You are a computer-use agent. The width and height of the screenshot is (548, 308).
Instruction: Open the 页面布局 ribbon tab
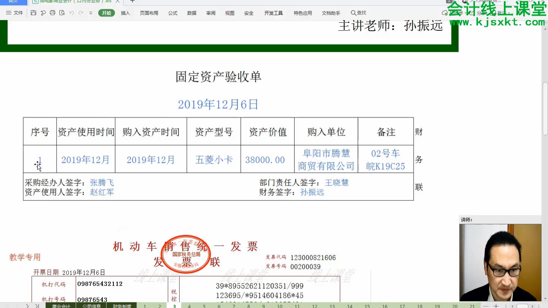pos(149,13)
